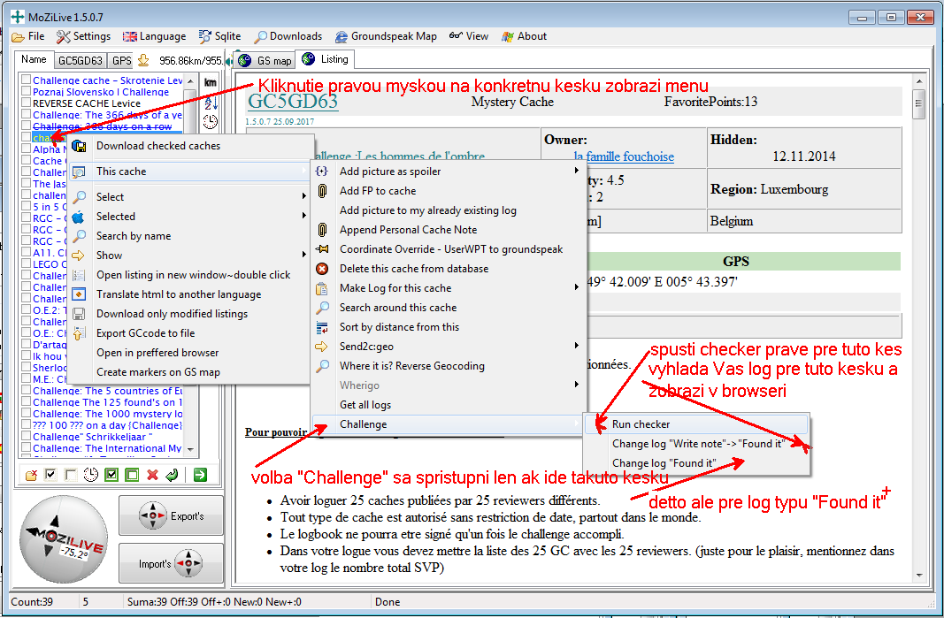Tick the Challenge: The International My checkbox
Screen dimensions: 944x618
pos(26,447)
